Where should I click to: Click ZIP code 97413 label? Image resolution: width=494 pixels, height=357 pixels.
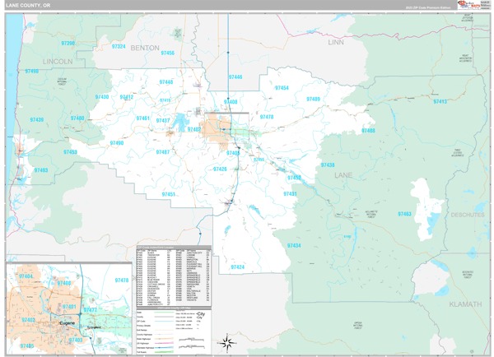click(440, 102)
